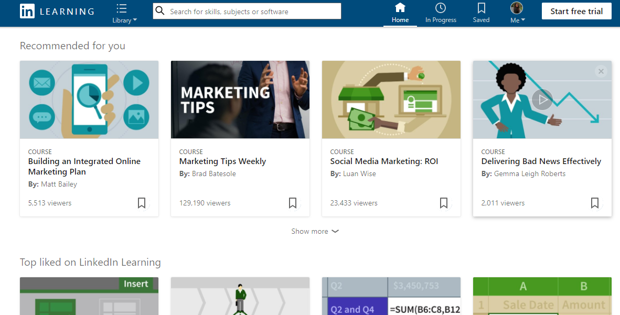
Task: Click author name Brad Batesole
Action: point(214,173)
